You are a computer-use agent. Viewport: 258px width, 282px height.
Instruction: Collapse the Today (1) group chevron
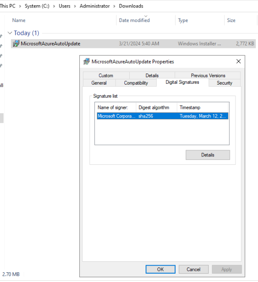pos(10,33)
